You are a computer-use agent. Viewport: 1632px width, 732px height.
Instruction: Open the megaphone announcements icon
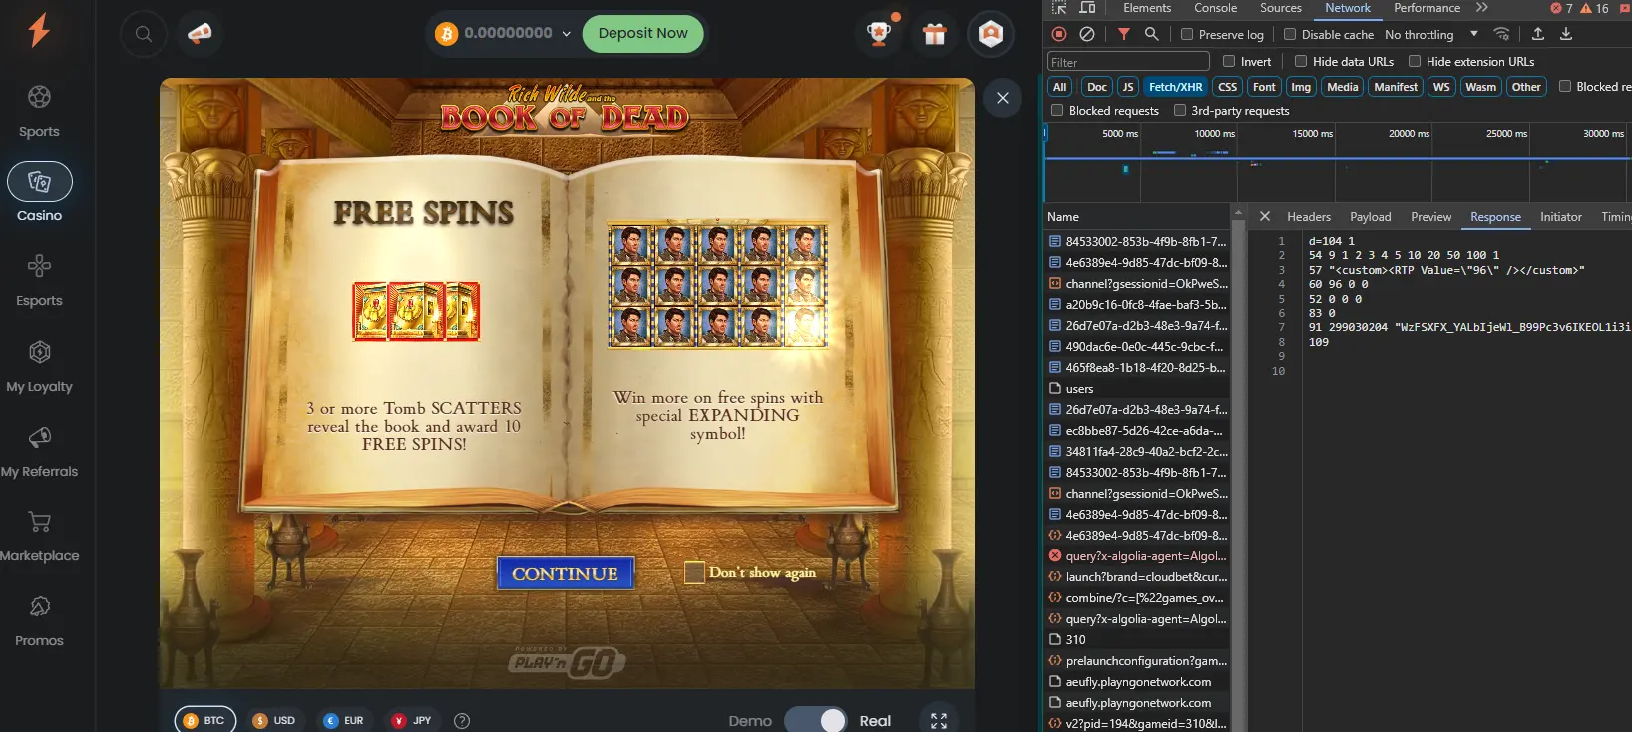[200, 34]
